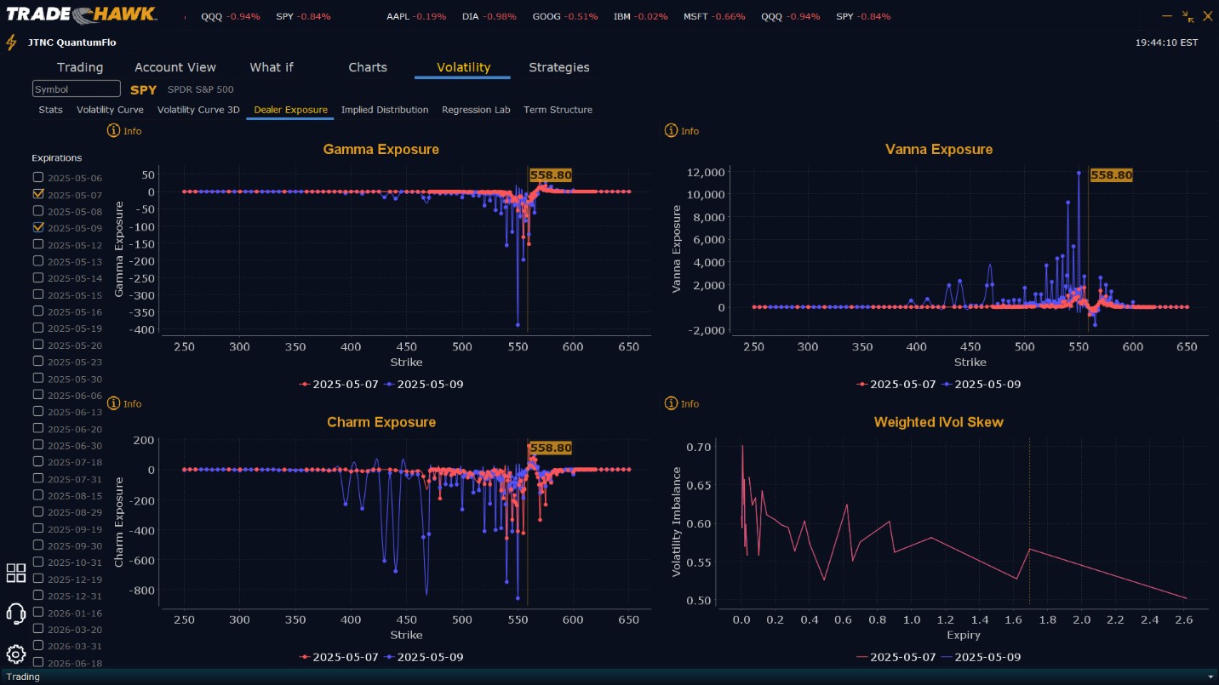Open the settings gear icon

tap(15, 654)
